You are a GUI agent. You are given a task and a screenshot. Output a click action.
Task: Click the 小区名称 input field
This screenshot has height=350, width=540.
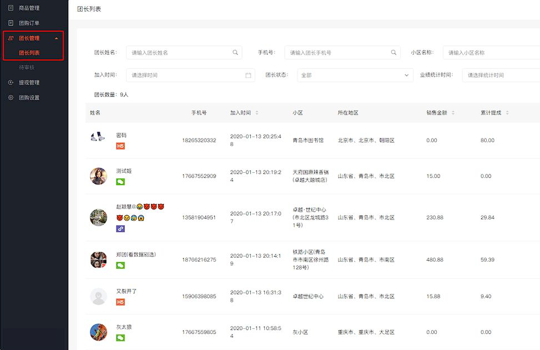click(492, 52)
